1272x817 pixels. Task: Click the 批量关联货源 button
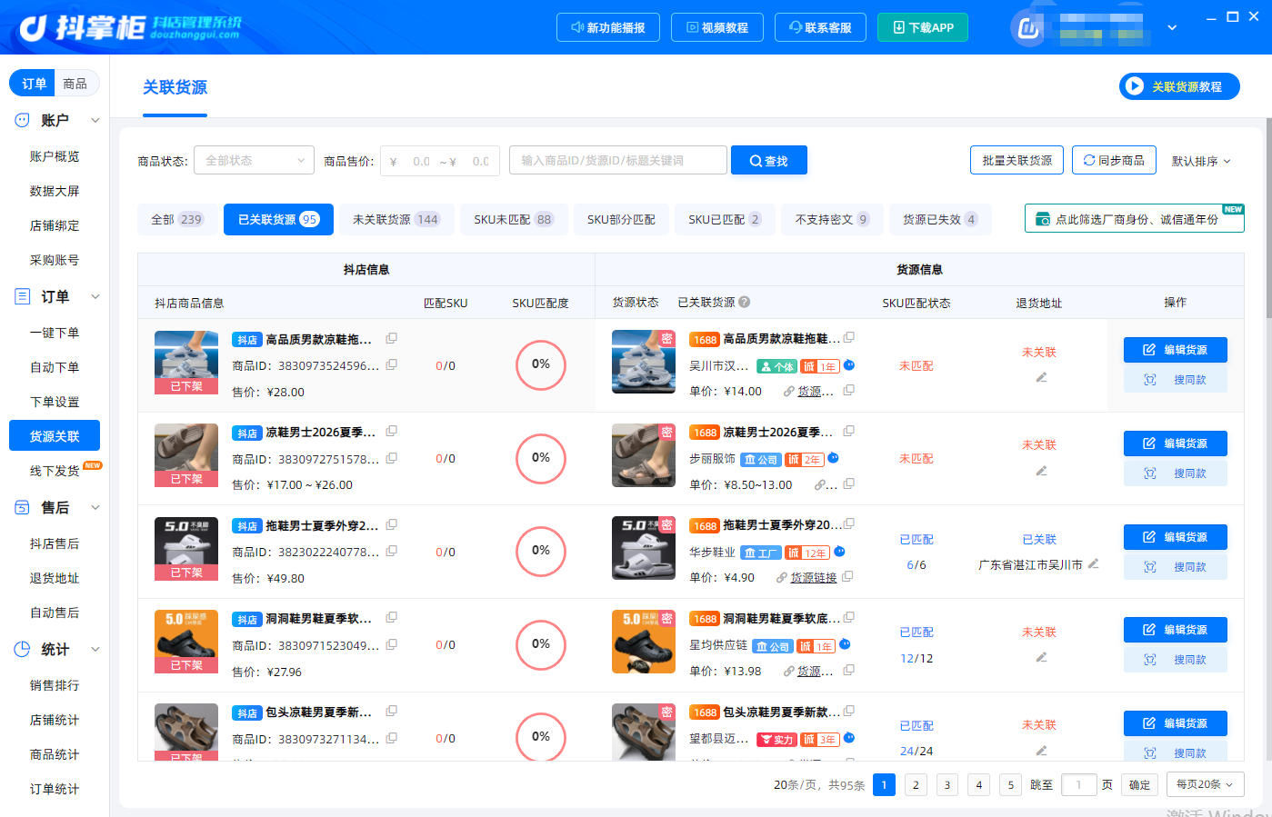[1017, 160]
